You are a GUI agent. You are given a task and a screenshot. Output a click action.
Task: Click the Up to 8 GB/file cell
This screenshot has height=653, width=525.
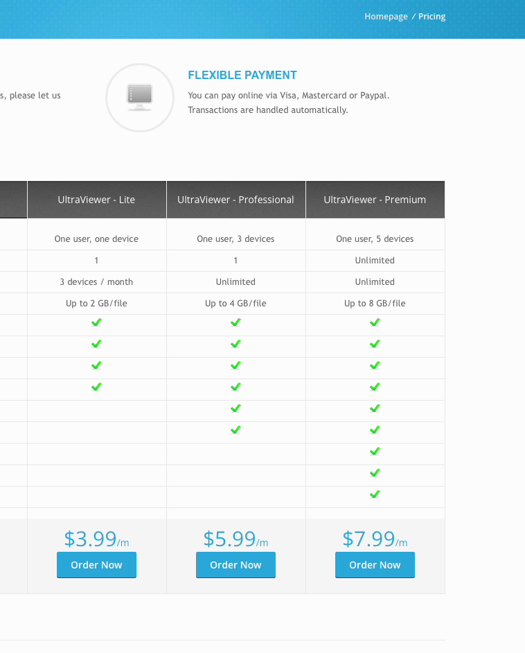375,304
